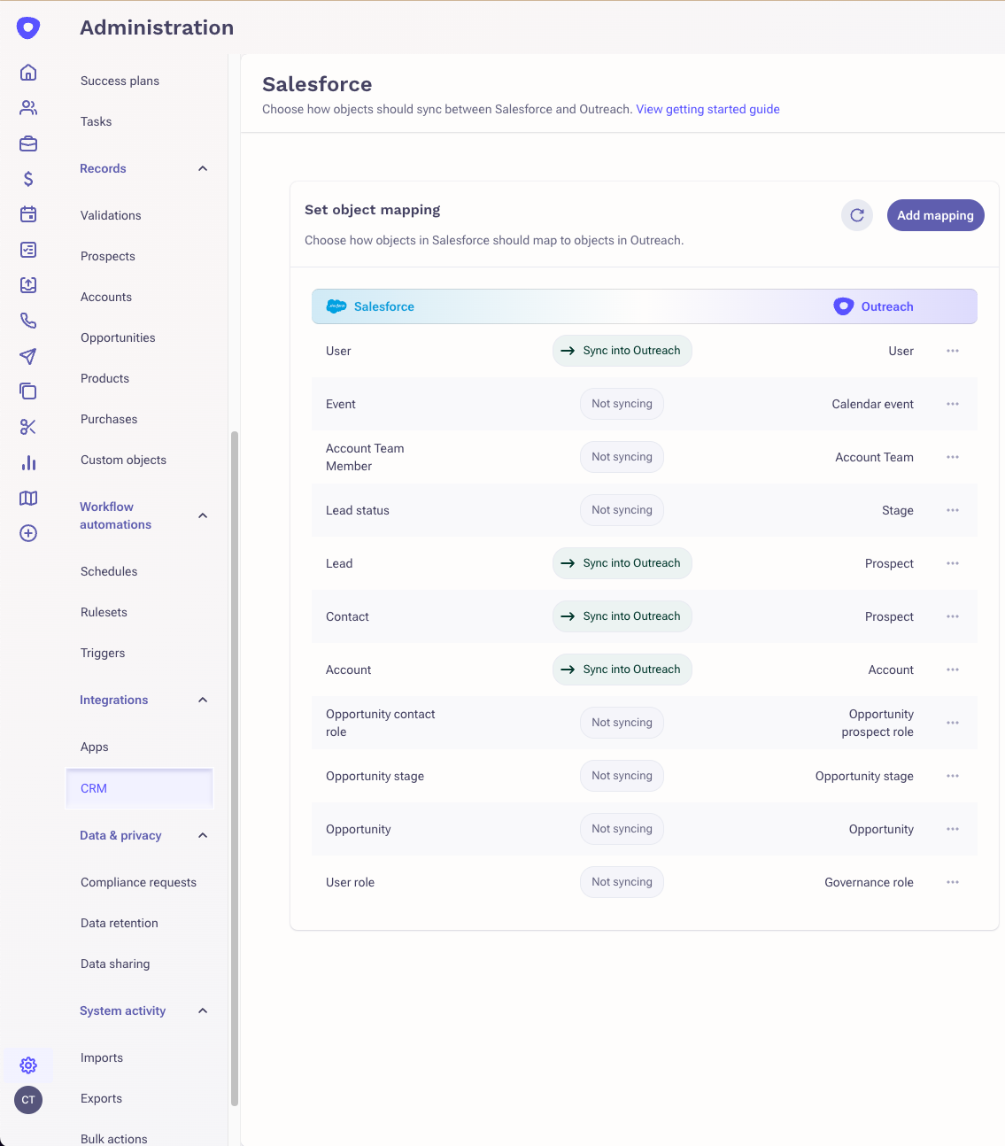Open the people icon in the left rail

(28, 108)
